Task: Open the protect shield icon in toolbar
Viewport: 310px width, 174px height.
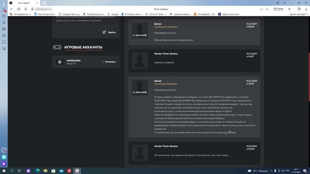Action: [299, 9]
